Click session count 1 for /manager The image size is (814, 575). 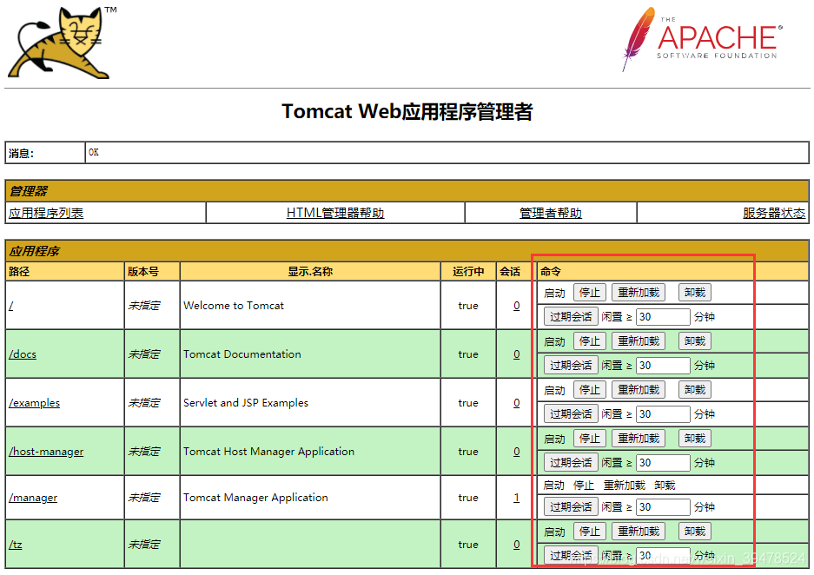coord(517,498)
